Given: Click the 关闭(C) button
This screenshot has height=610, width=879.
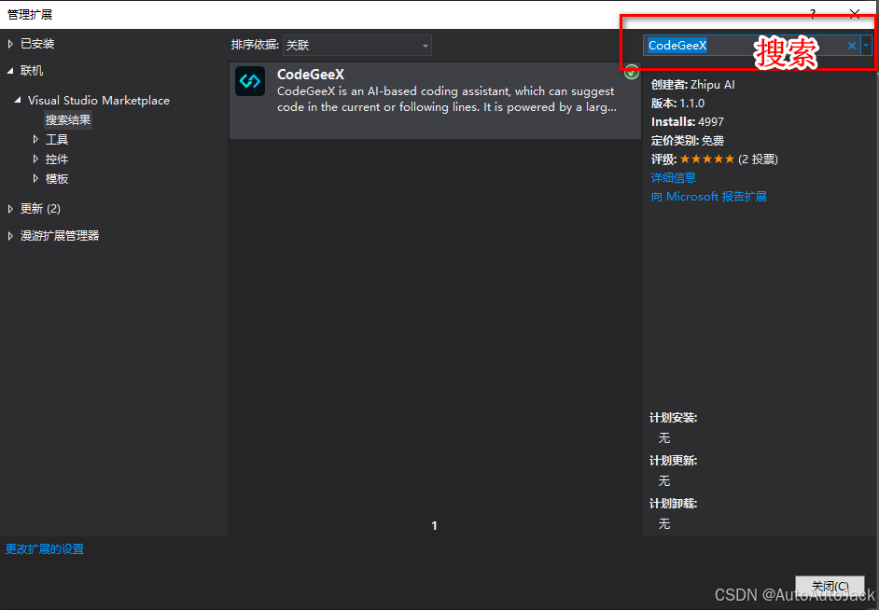Looking at the screenshot, I should point(830,586).
